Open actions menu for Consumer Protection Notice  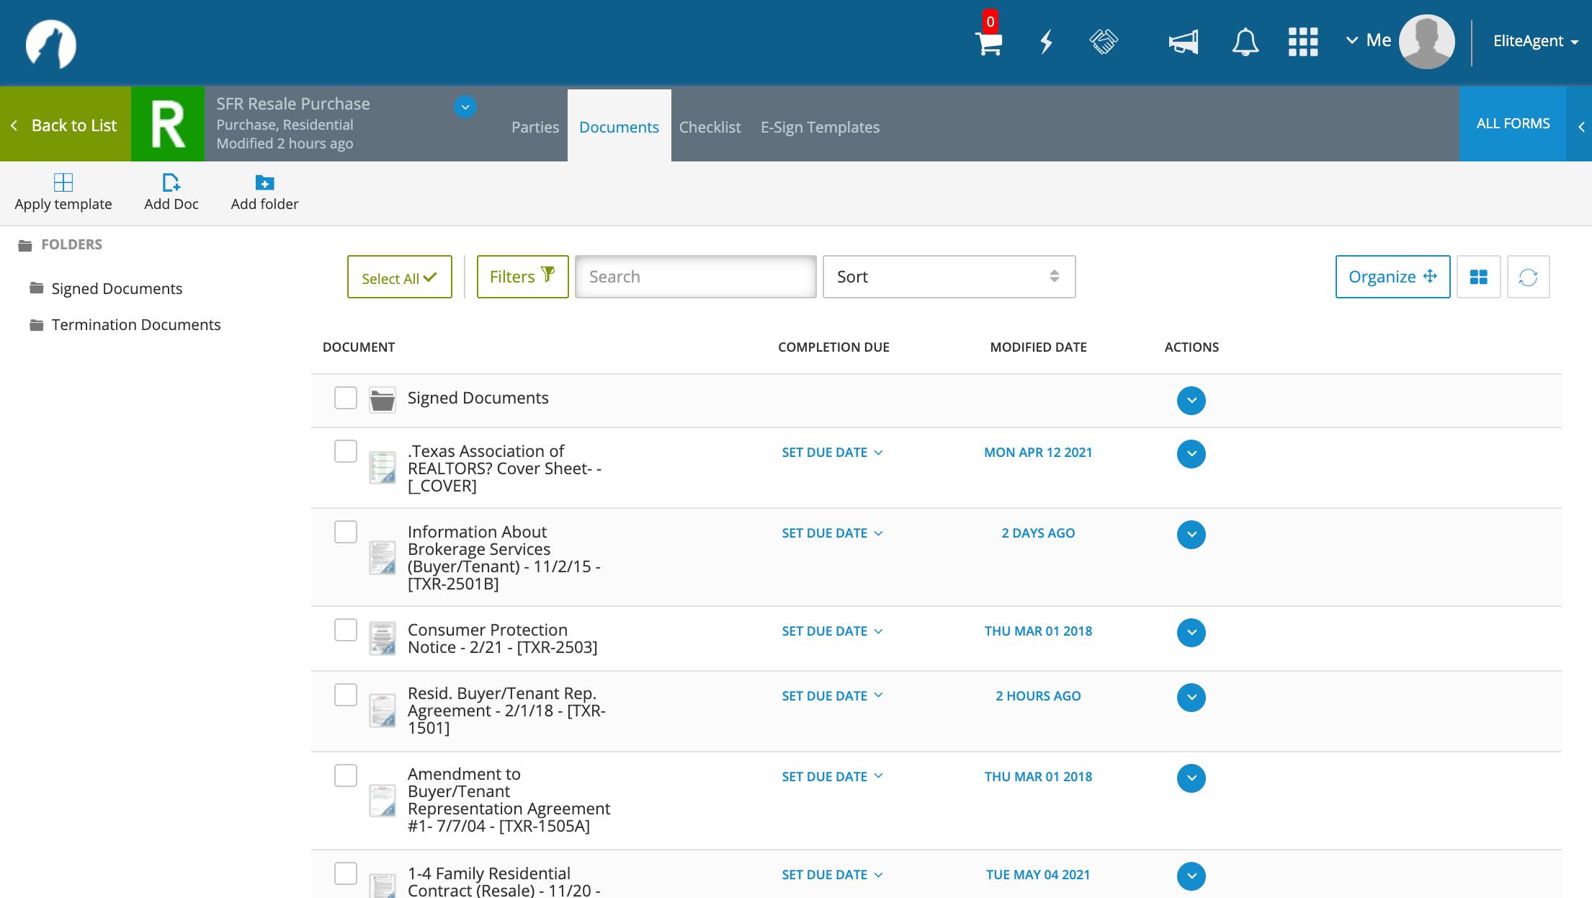click(1191, 632)
